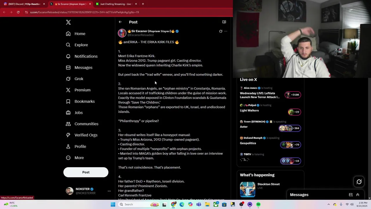Open Task View on the taskbar
Image resolution: width=371 pixels, height=209 pixels.
click(x=164, y=204)
